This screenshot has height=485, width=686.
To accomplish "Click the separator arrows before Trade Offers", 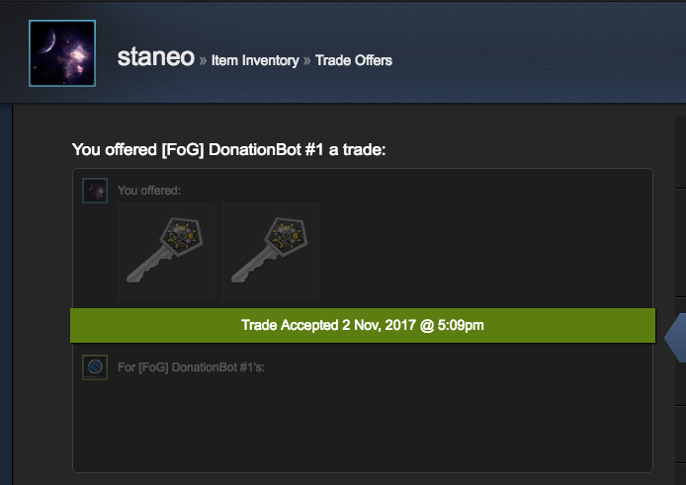I will [x=307, y=60].
